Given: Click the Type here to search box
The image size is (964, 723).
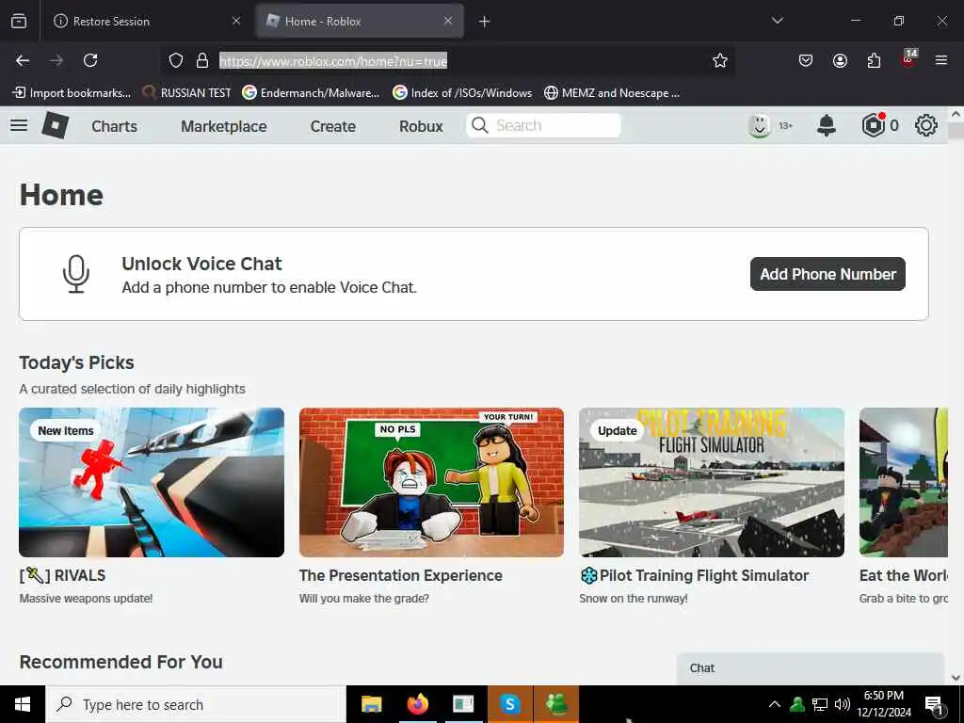Looking at the screenshot, I should click(x=196, y=704).
